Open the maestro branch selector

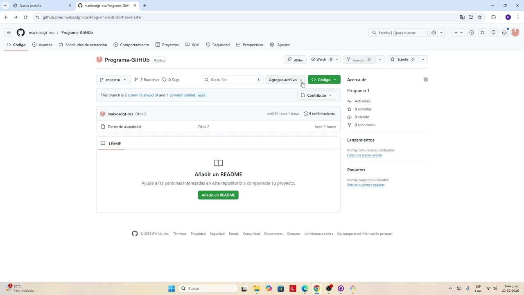[x=113, y=79]
